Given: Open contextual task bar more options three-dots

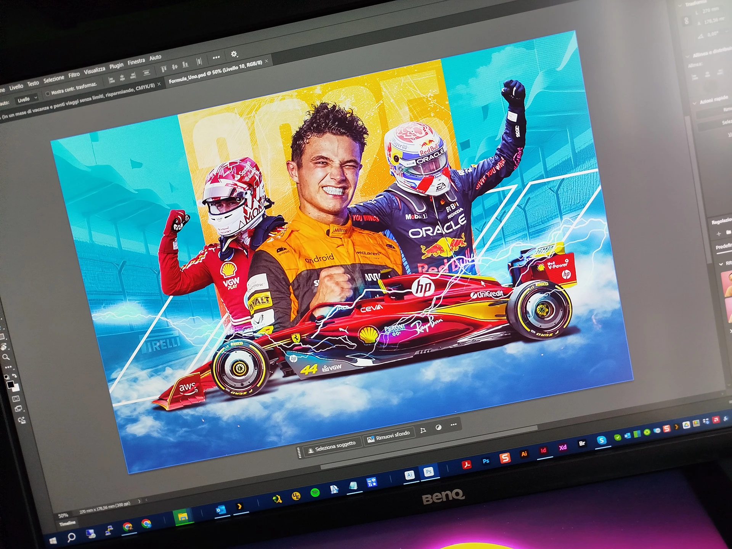Looking at the screenshot, I should click(454, 424).
